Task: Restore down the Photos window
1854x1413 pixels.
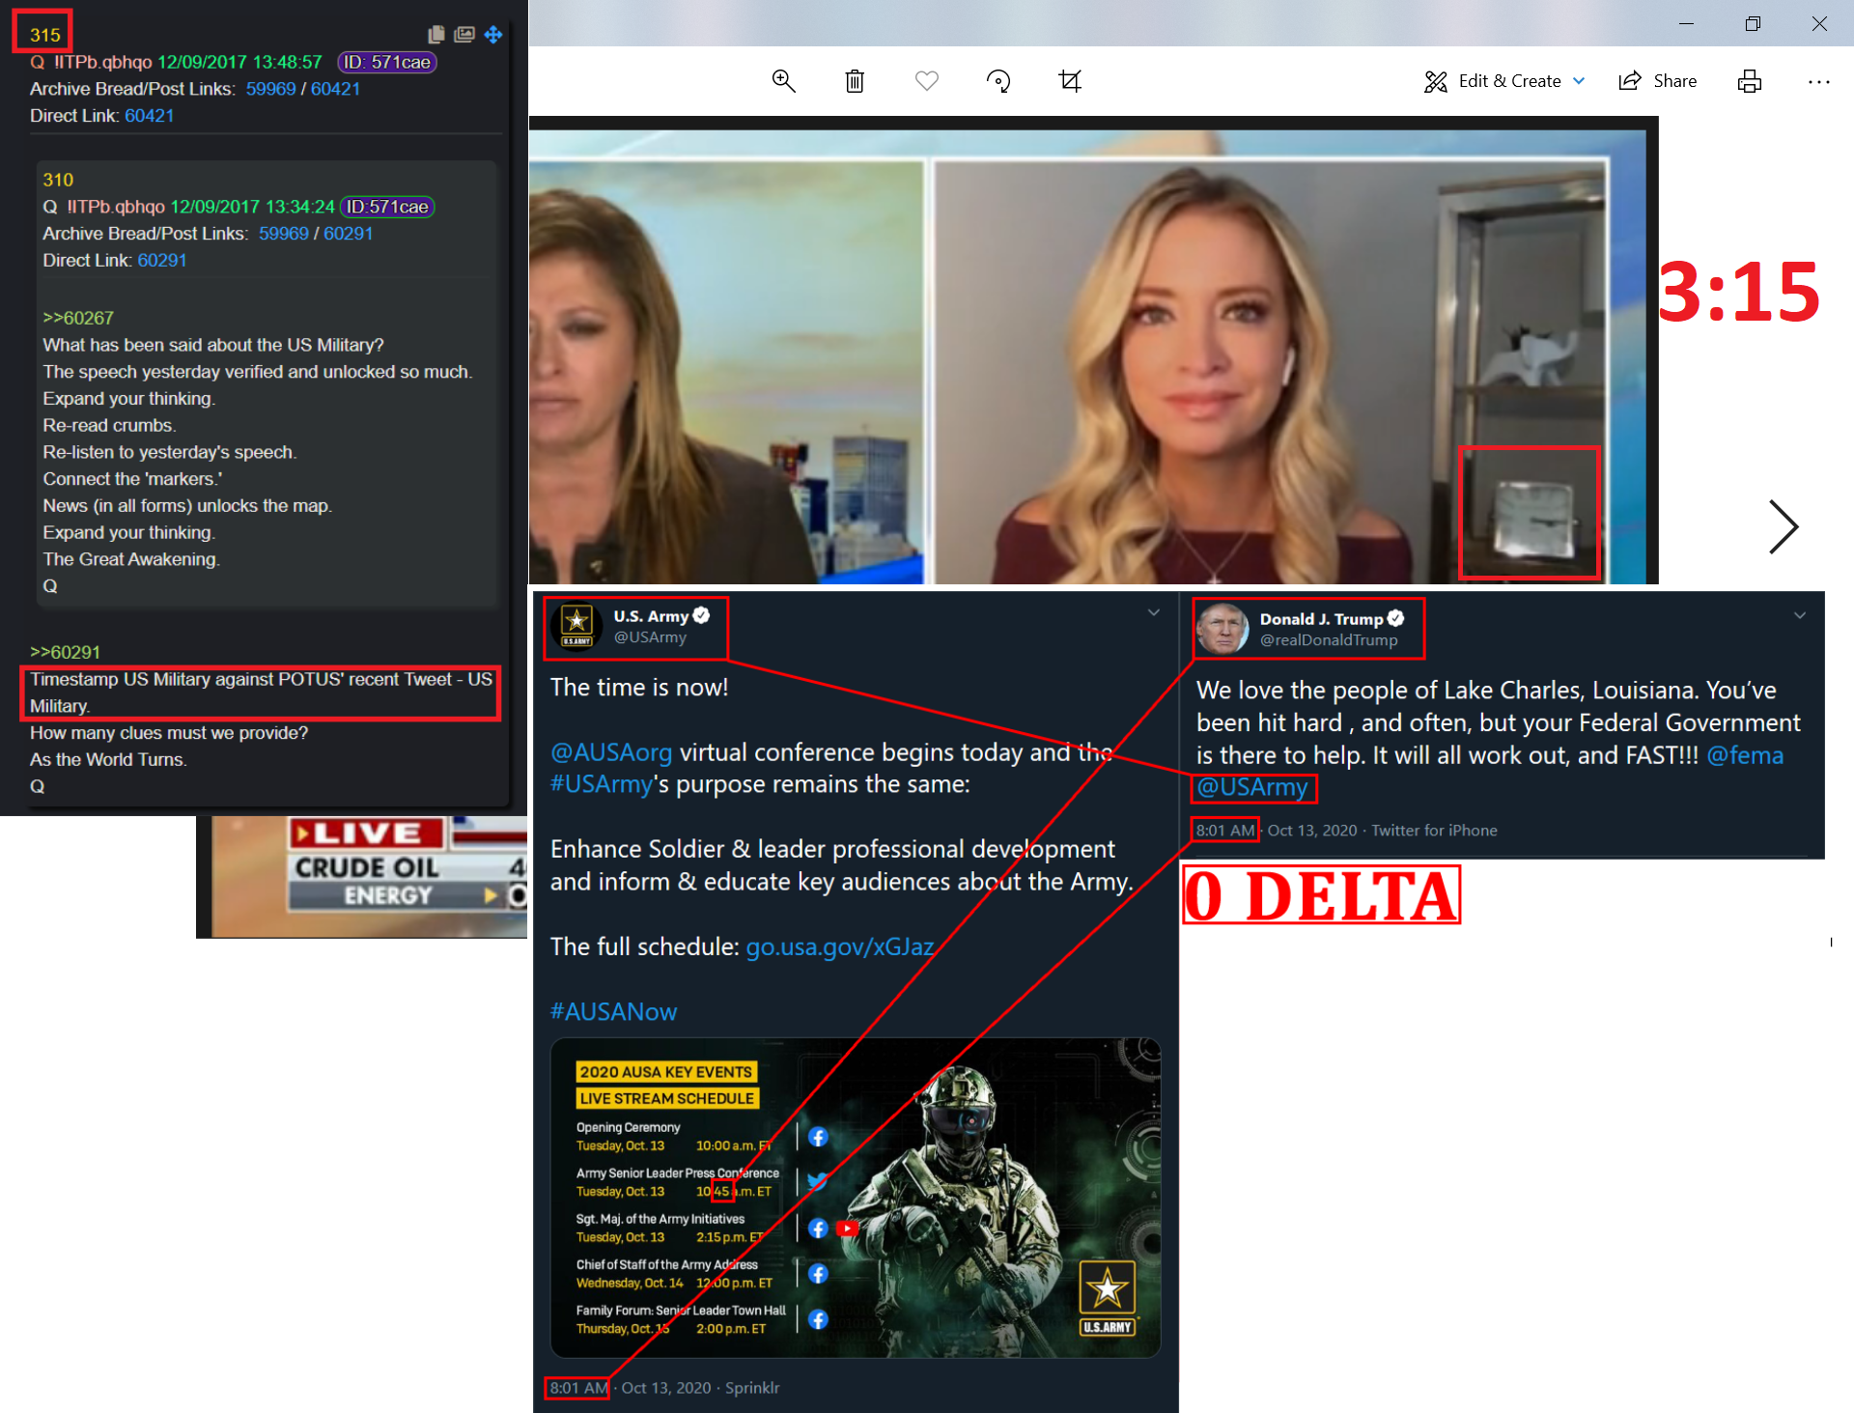Action: click(x=1753, y=23)
